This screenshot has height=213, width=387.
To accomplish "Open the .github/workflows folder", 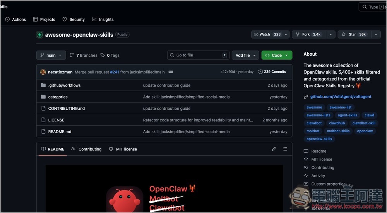I will tap(64, 85).
